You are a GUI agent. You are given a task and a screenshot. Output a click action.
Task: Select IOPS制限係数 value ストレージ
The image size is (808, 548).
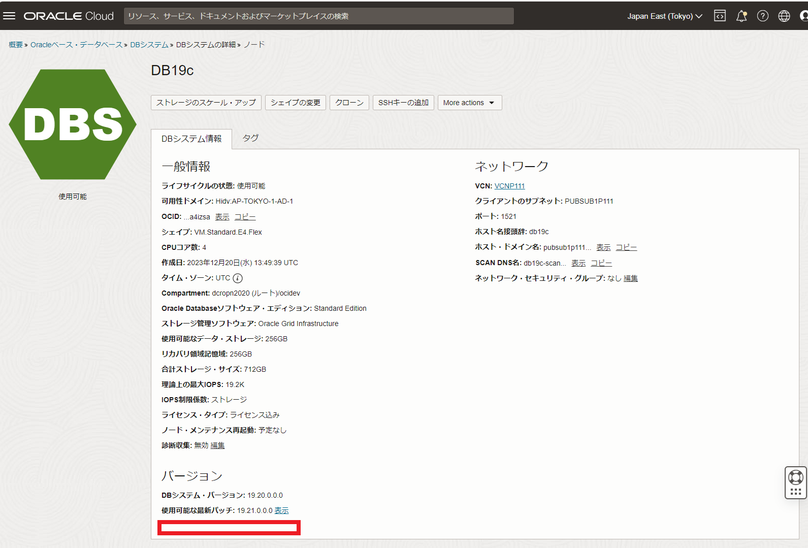point(229,400)
